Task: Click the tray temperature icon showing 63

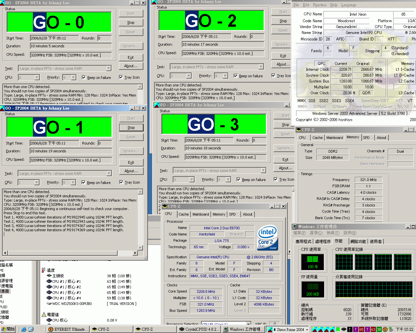Action: [373, 329]
